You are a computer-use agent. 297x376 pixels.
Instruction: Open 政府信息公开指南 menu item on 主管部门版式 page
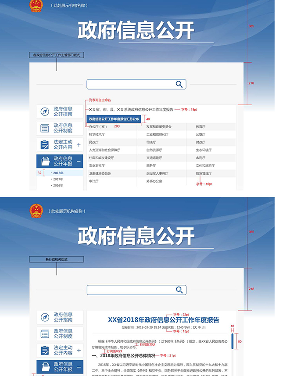point(60,111)
